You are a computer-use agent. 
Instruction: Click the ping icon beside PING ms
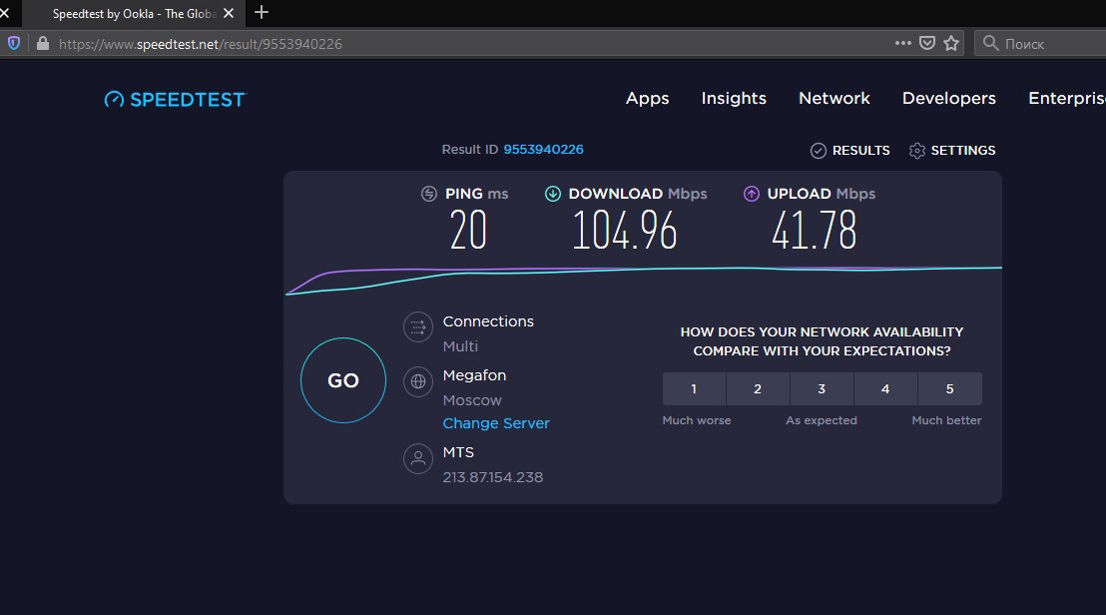point(429,194)
